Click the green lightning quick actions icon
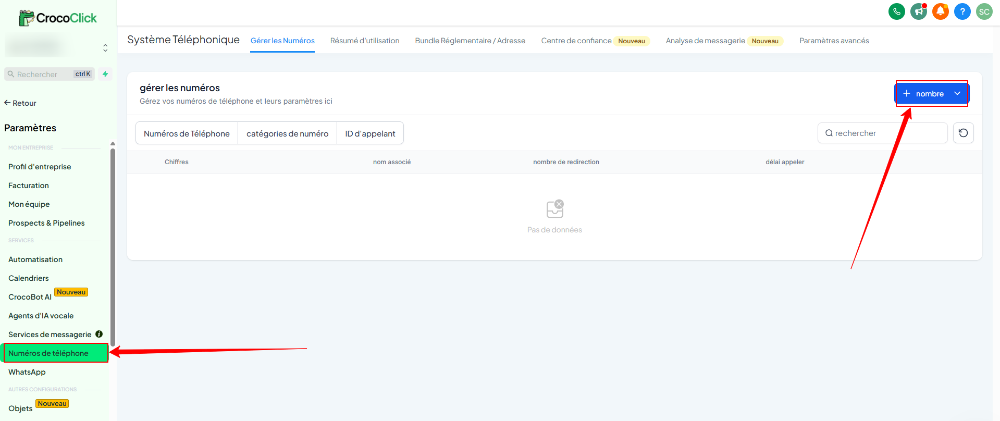 [x=105, y=74]
